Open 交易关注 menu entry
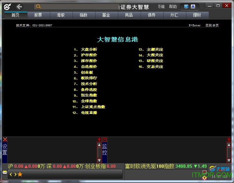This screenshot has width=234, height=183. click(x=155, y=67)
